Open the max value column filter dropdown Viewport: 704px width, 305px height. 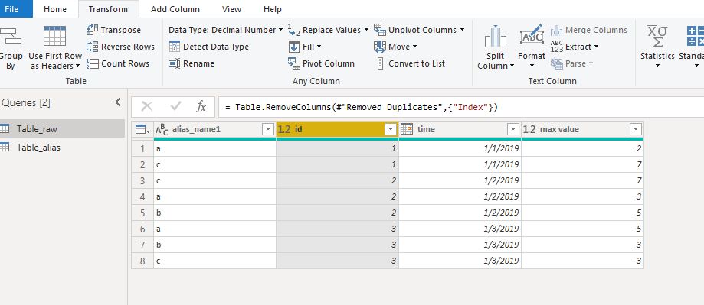636,129
